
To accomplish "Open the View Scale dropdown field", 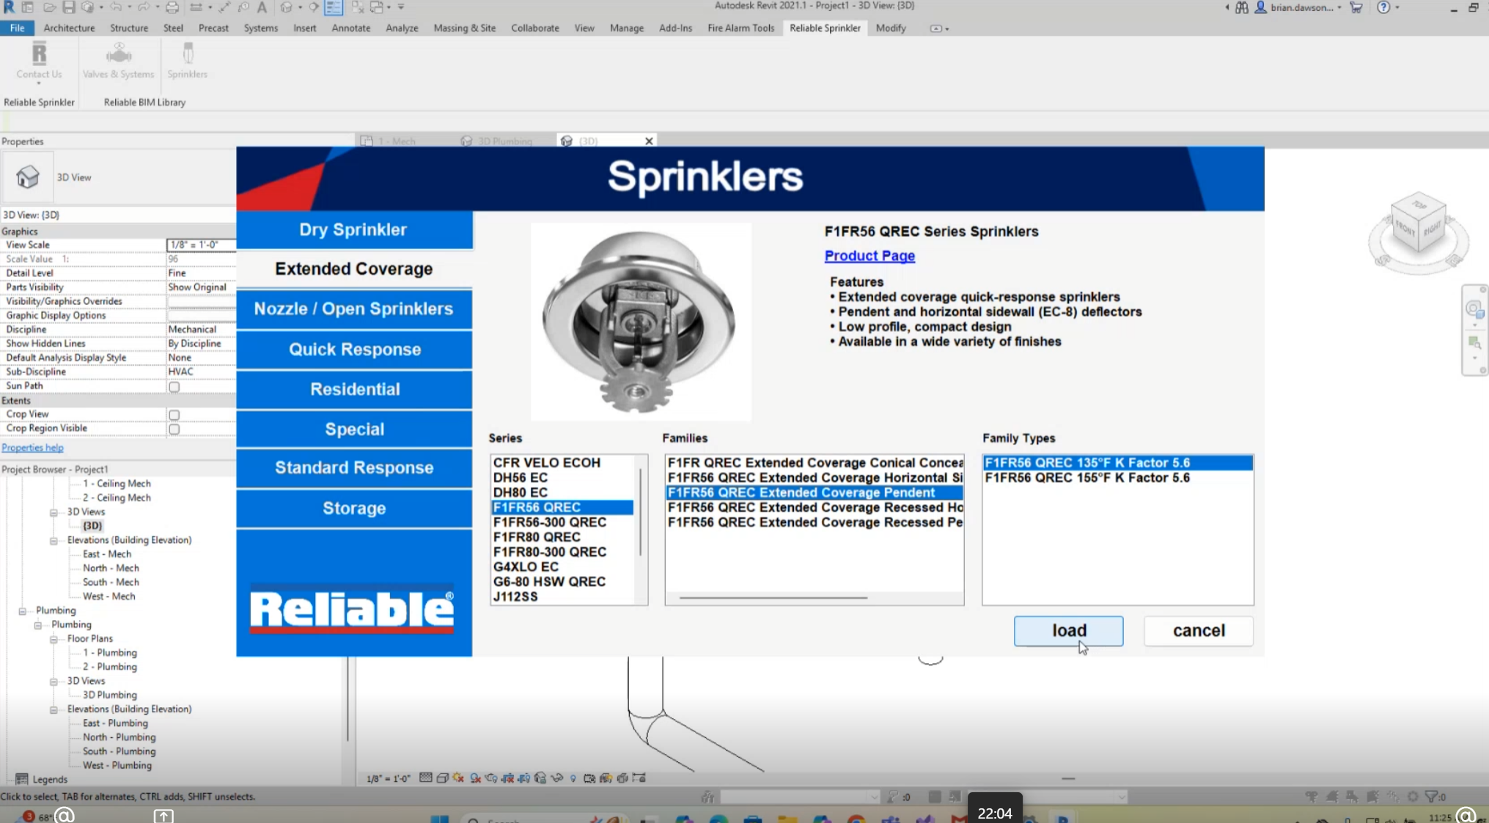I will pyautogui.click(x=201, y=245).
